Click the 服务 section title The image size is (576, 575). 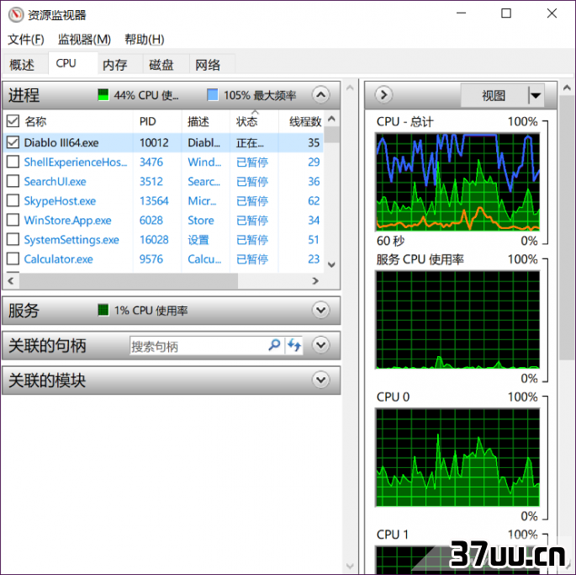point(24,310)
